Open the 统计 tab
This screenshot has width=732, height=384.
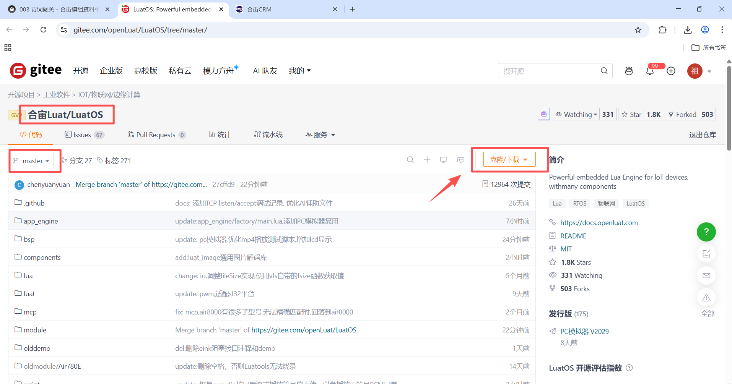(220, 134)
